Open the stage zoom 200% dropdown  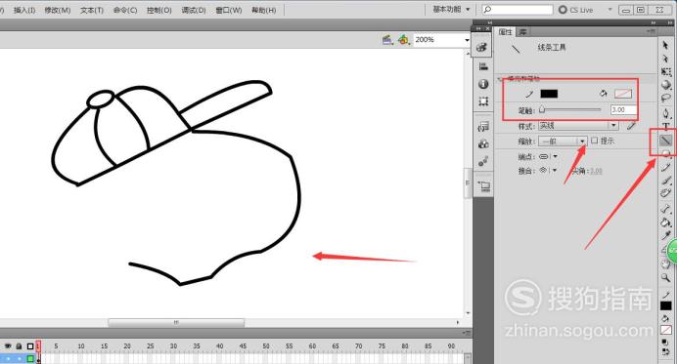pos(467,40)
